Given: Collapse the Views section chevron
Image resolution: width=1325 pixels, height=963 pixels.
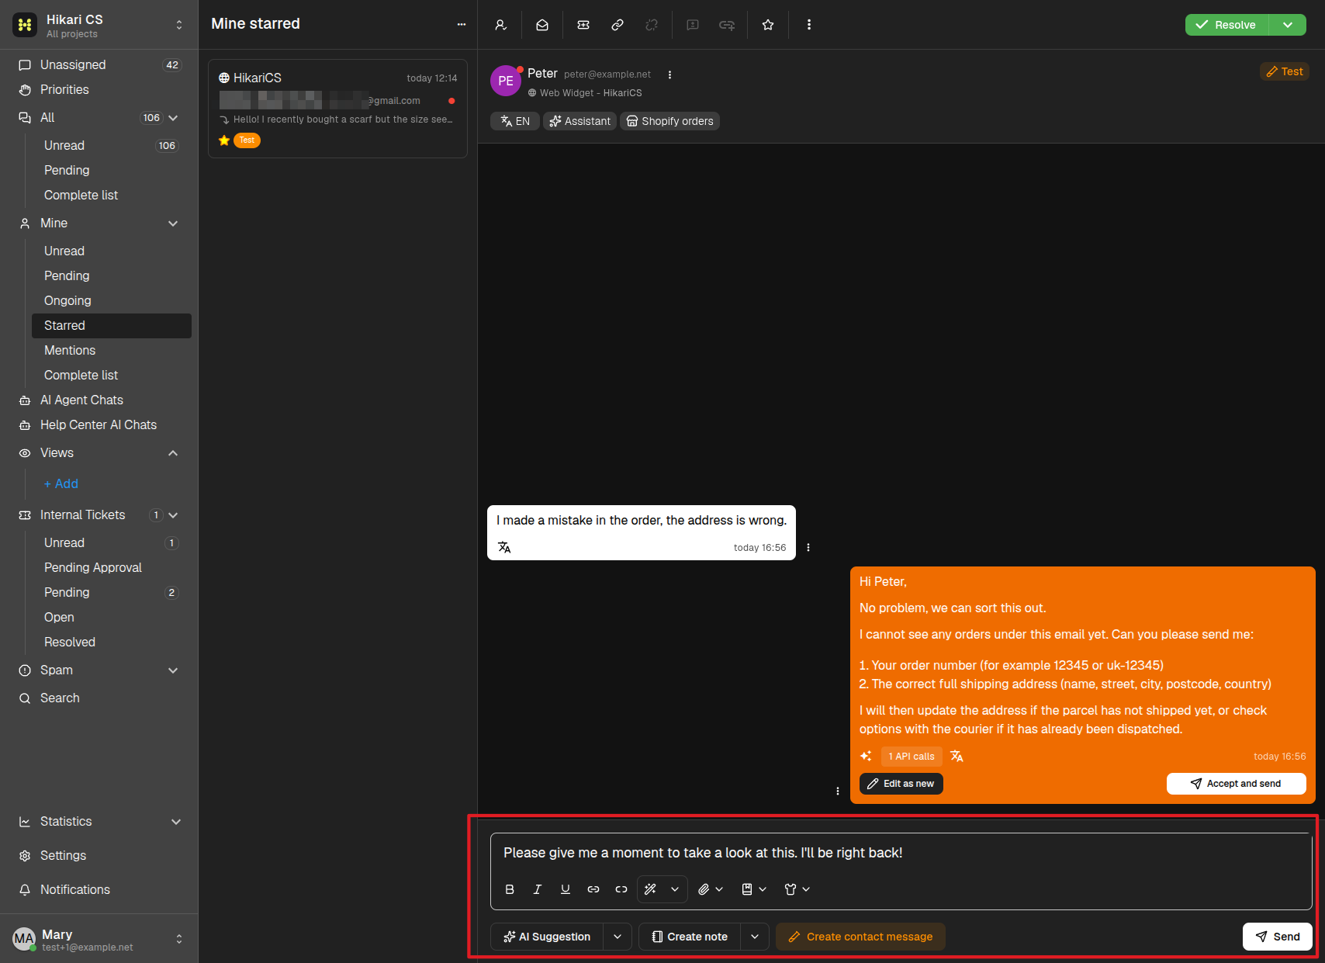Looking at the screenshot, I should click(x=173, y=453).
